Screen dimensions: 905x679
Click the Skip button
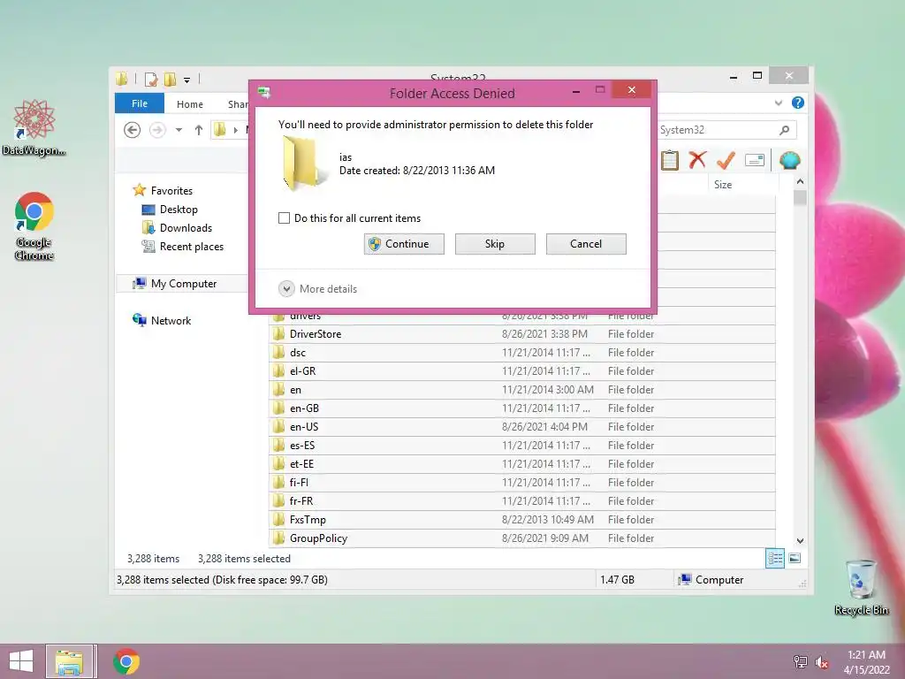click(495, 244)
